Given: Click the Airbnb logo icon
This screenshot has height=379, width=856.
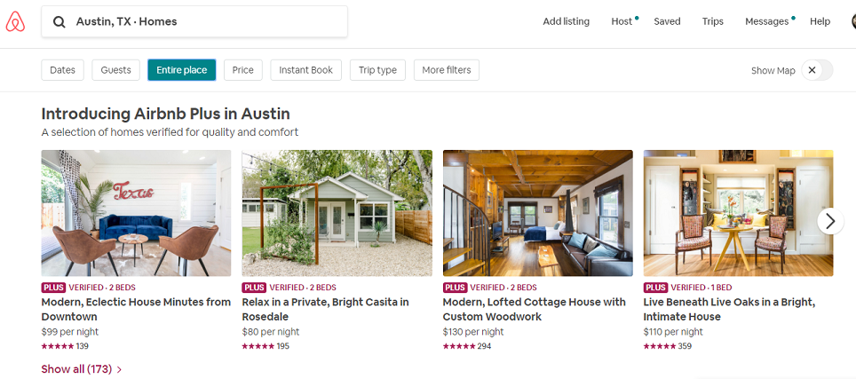Looking at the screenshot, I should pyautogui.click(x=15, y=22).
